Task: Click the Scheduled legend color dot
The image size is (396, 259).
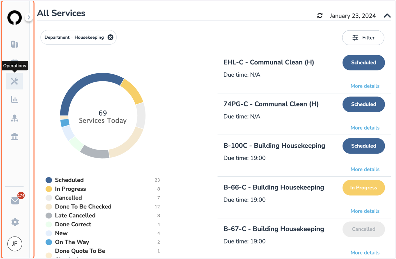Action: [49, 180]
